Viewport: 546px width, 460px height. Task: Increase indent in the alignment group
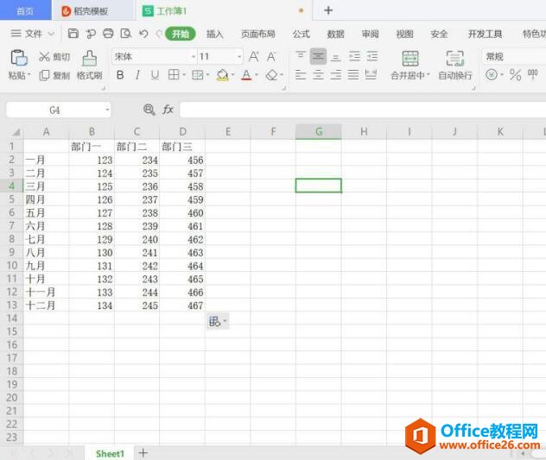tap(372, 56)
